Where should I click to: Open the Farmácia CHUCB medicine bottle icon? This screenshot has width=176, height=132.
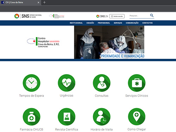coord(31,117)
